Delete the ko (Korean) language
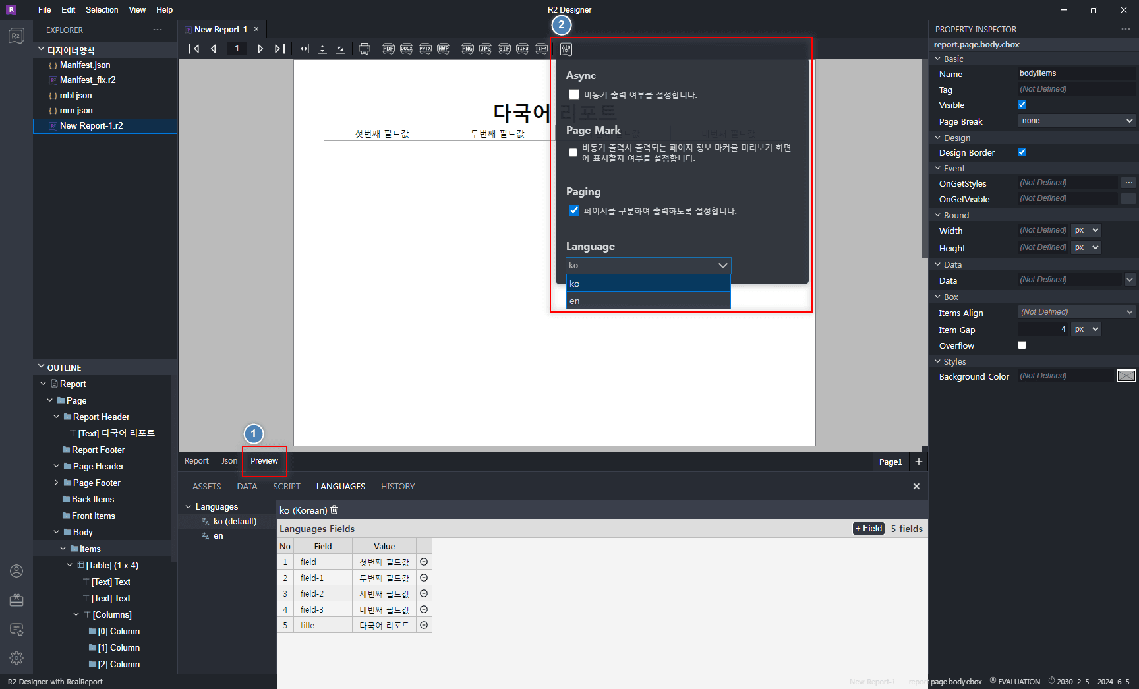 coord(334,510)
